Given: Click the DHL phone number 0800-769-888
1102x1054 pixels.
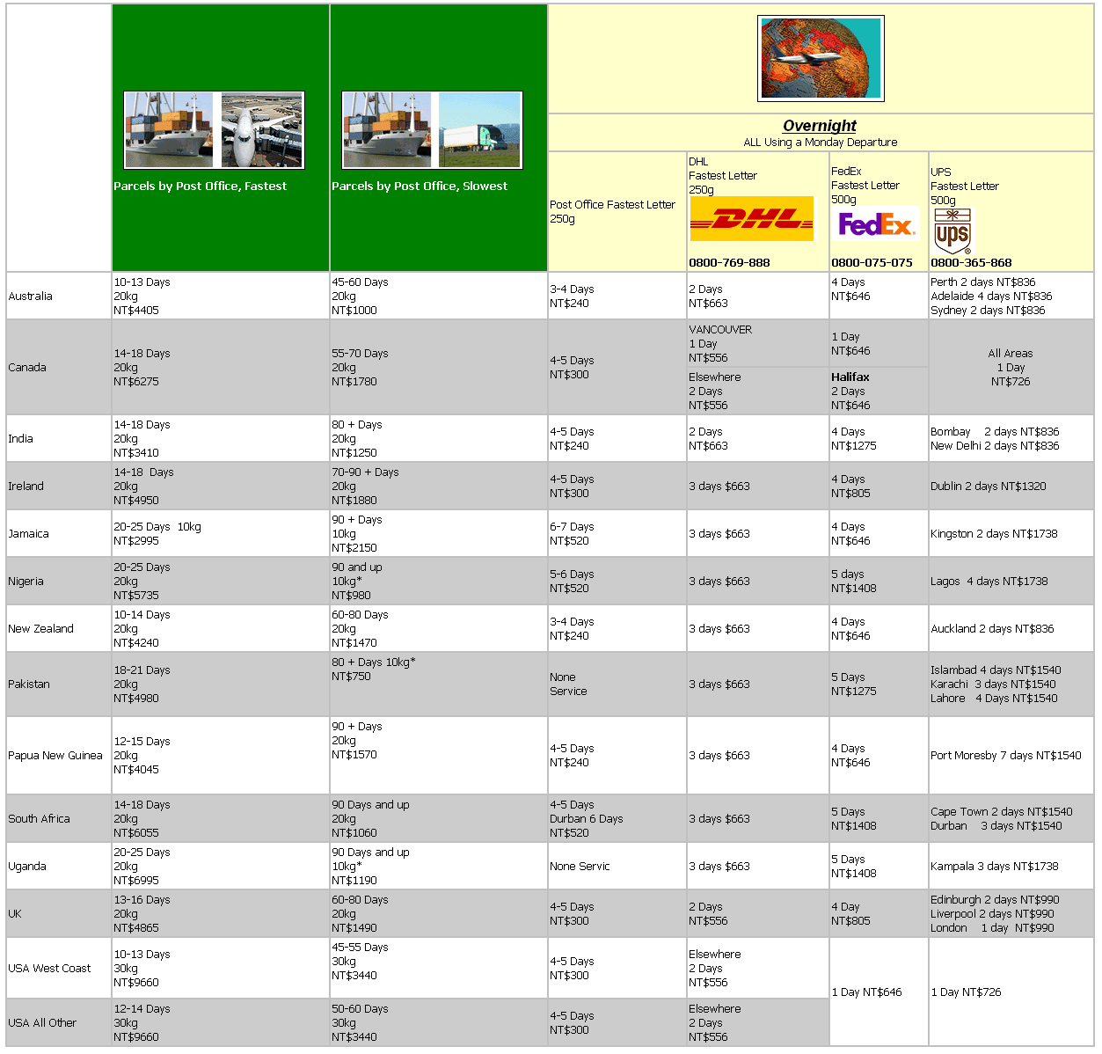Looking at the screenshot, I should [729, 262].
